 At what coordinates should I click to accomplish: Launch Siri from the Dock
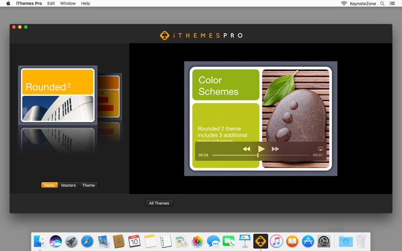(56, 241)
